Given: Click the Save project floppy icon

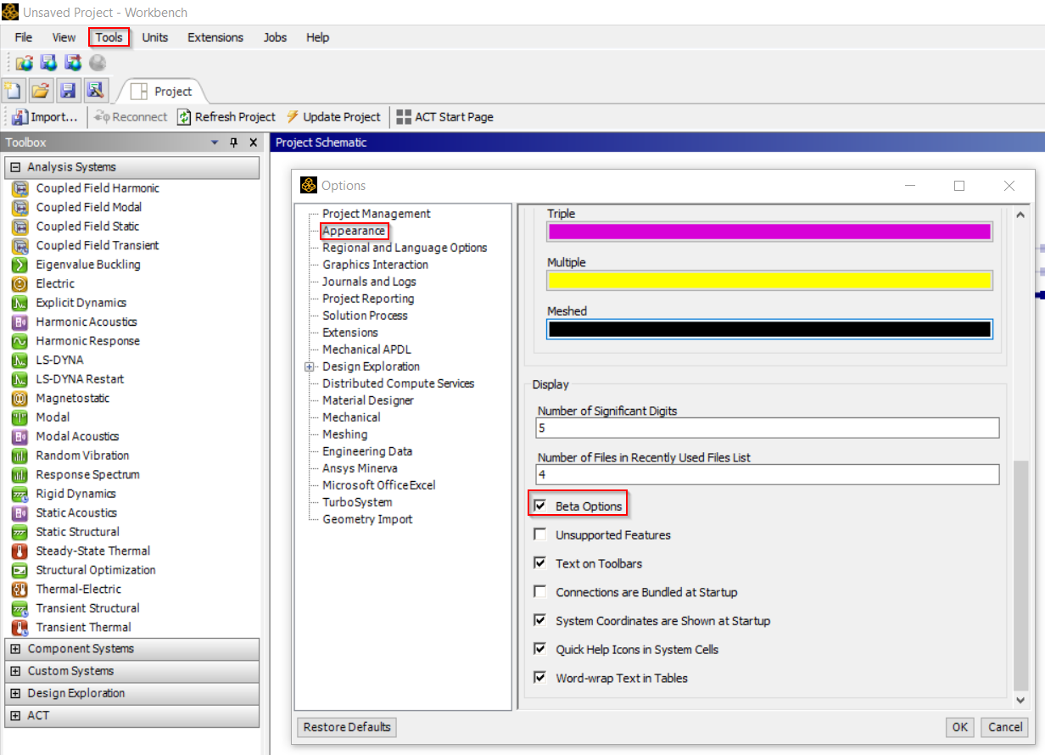Looking at the screenshot, I should 67,90.
